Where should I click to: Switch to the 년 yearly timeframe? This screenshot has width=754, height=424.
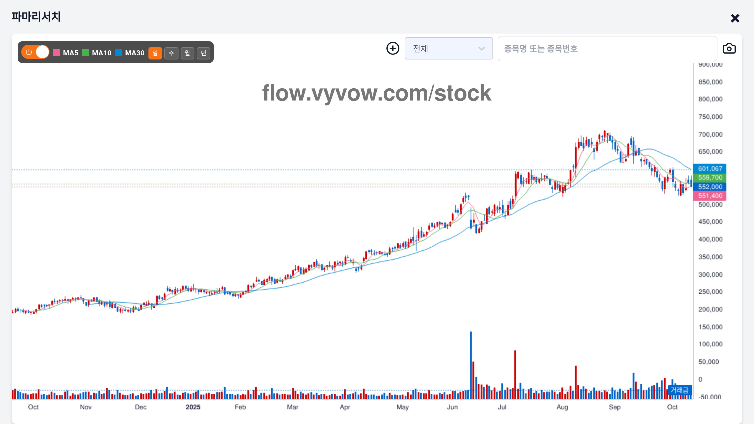tap(203, 53)
